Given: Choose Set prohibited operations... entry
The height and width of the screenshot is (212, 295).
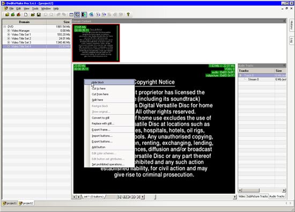Looking at the screenshot, I should click(109, 165).
